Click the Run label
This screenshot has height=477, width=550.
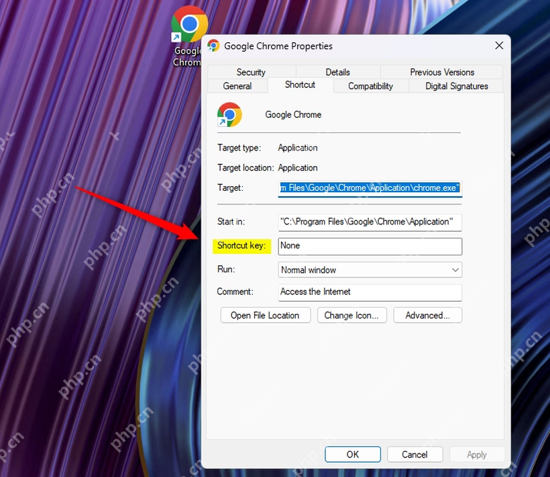coord(226,269)
